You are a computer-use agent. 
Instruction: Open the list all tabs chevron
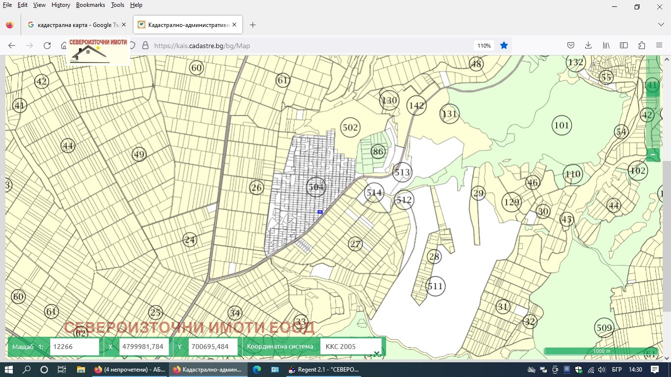(x=661, y=25)
